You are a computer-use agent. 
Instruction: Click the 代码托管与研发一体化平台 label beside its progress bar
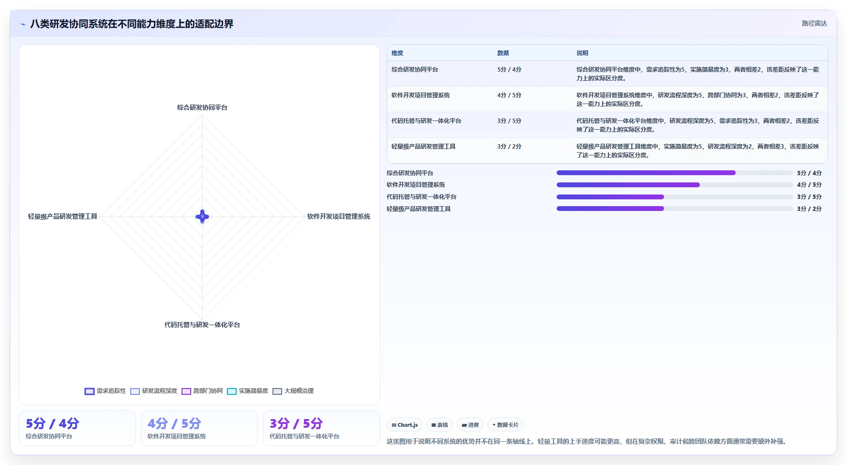[x=422, y=197]
